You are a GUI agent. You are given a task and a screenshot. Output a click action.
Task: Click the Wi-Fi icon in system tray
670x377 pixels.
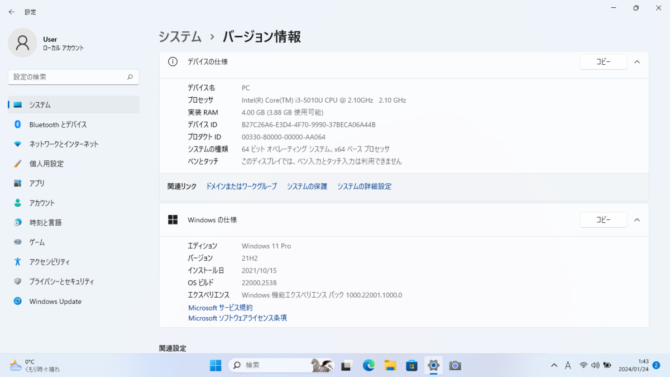583,365
